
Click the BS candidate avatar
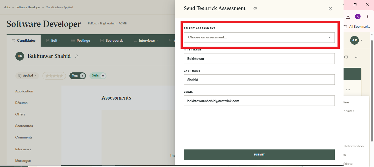pos(20,56)
